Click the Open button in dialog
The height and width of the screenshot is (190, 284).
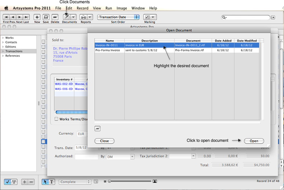[x=254, y=141]
